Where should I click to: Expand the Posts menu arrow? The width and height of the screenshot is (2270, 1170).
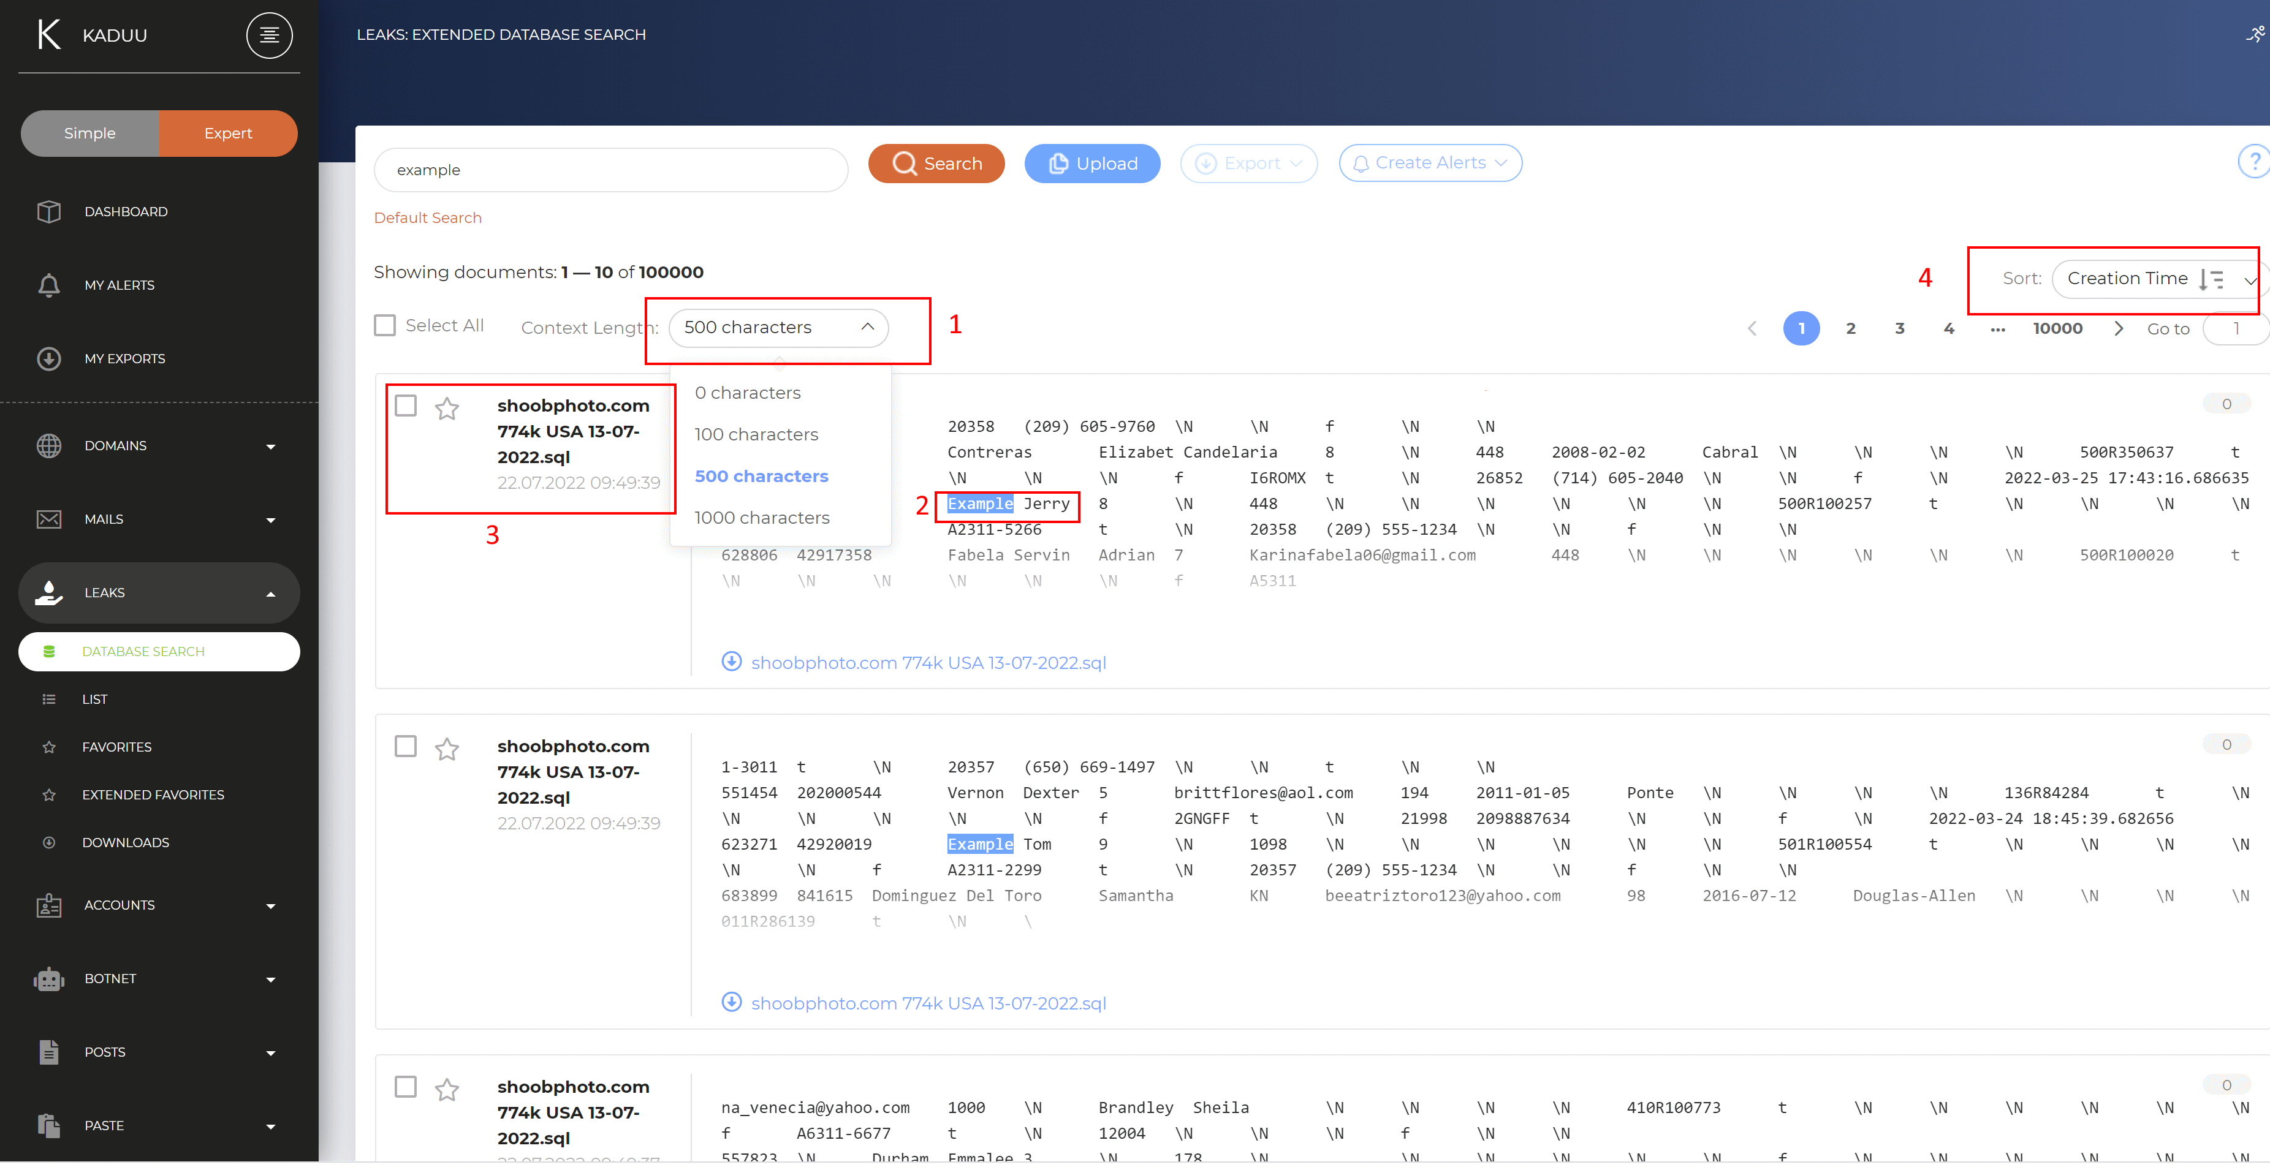(270, 1053)
